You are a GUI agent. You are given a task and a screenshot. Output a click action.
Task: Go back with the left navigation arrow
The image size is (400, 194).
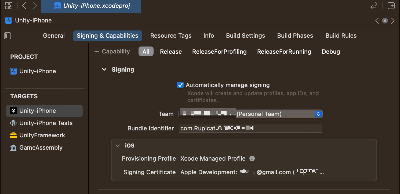tap(24, 6)
